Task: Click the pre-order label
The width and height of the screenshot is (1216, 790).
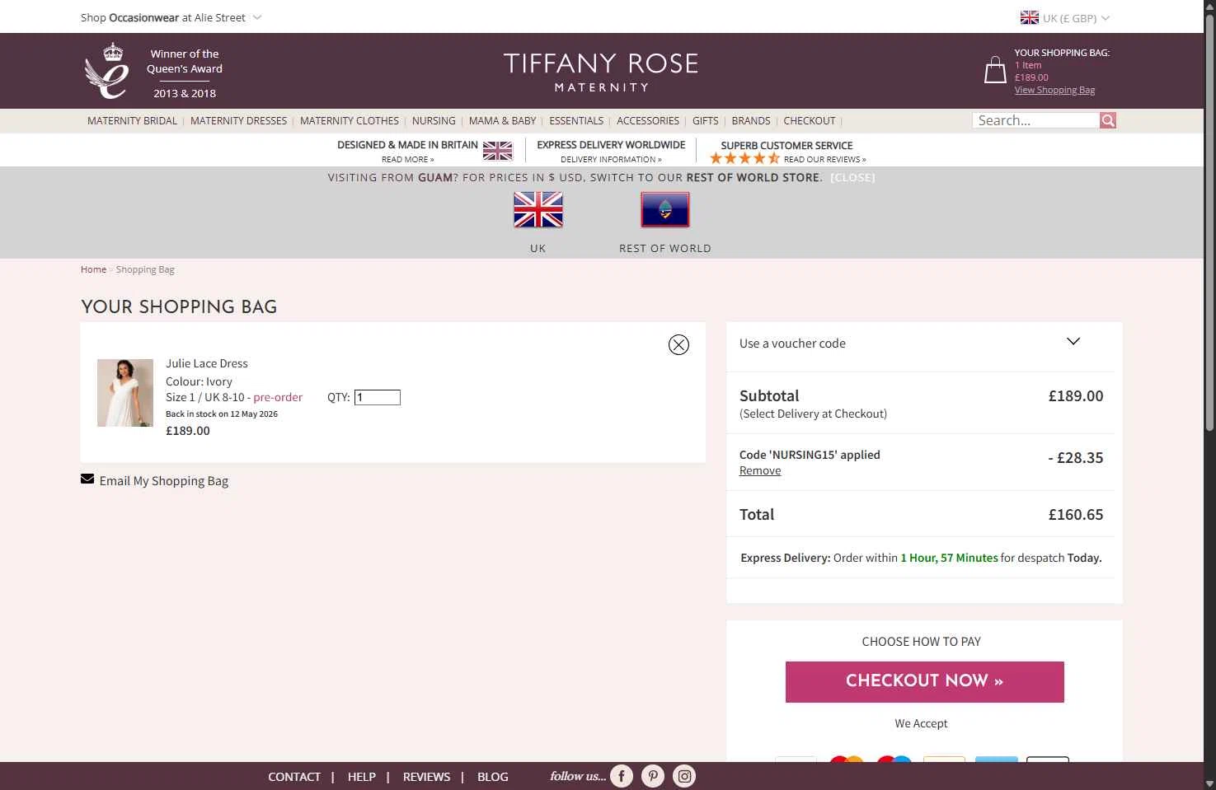Action: coord(278,397)
